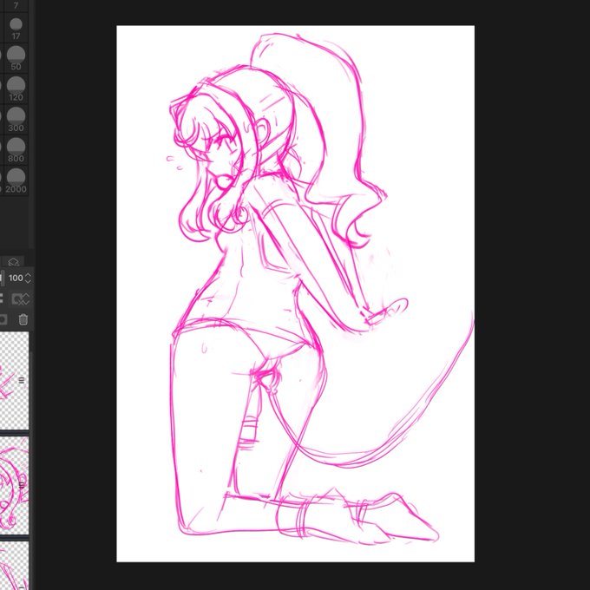590x590 pixels.
Task: Select the brush size 300 preset
Action: 16,120
